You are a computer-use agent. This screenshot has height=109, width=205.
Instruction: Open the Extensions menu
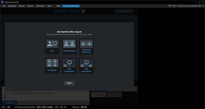pos(40,6)
